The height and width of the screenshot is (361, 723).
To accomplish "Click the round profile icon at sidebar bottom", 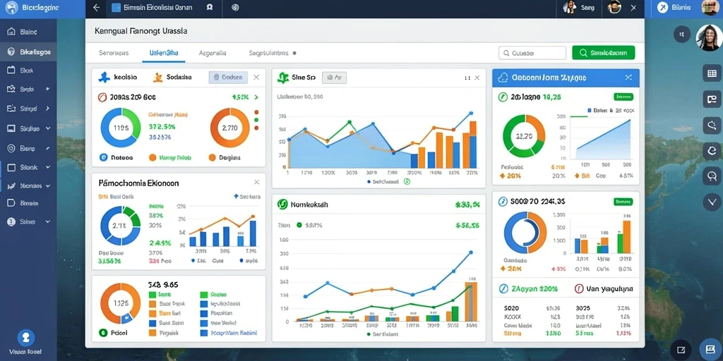I will [26, 338].
